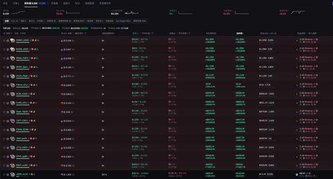The image size is (333, 179).
Task: Click the pencil icon after Binance in $1M row
Action: 314,84
